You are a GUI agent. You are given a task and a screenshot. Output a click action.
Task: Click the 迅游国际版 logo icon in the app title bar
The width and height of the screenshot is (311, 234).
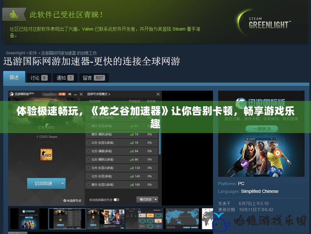pyautogui.click(x=12, y=94)
